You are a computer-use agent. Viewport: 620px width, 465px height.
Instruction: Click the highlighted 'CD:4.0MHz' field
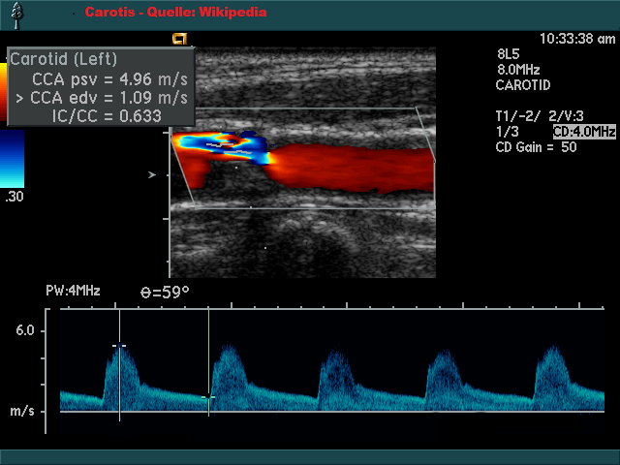pyautogui.click(x=584, y=132)
